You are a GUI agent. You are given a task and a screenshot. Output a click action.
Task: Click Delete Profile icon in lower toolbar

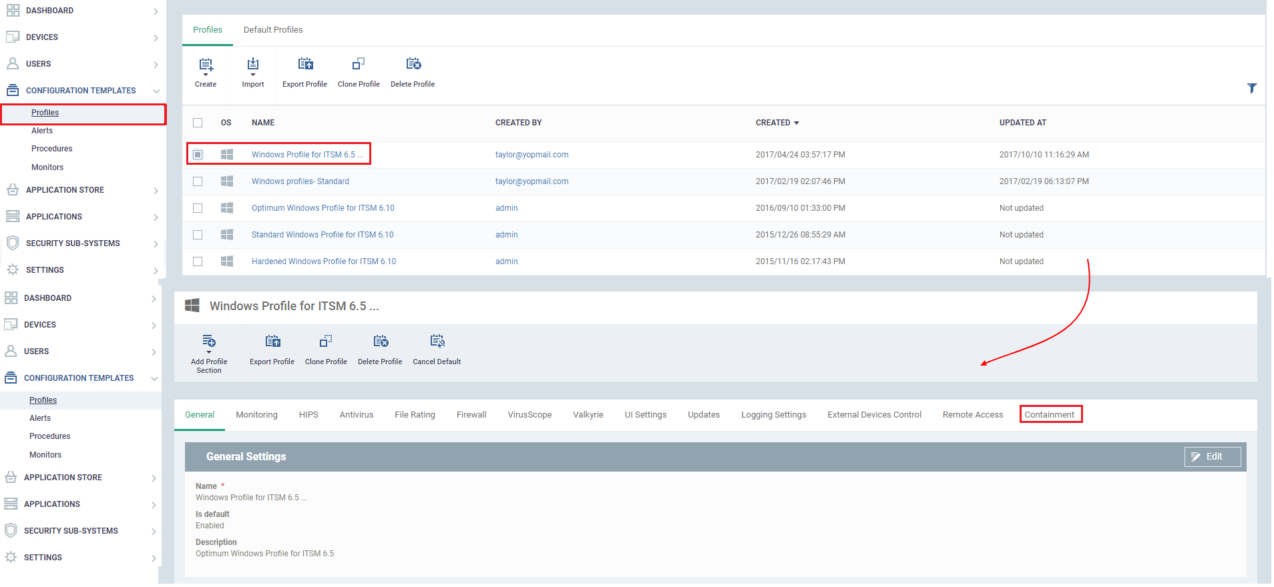[381, 341]
